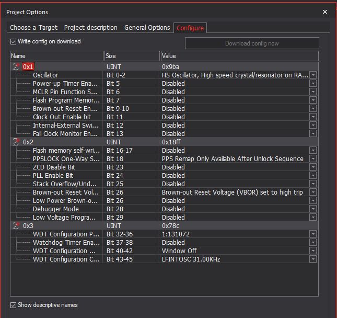Click the Bit 16-17 size cell

tap(120, 151)
